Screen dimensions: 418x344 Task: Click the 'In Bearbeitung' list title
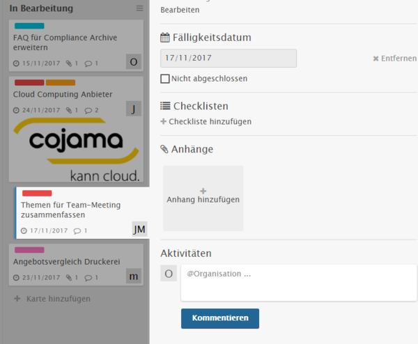click(41, 8)
